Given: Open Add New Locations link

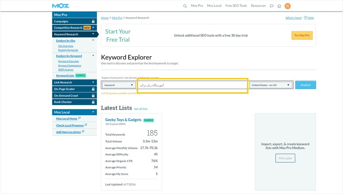Looking at the screenshot, I should click(68, 132).
